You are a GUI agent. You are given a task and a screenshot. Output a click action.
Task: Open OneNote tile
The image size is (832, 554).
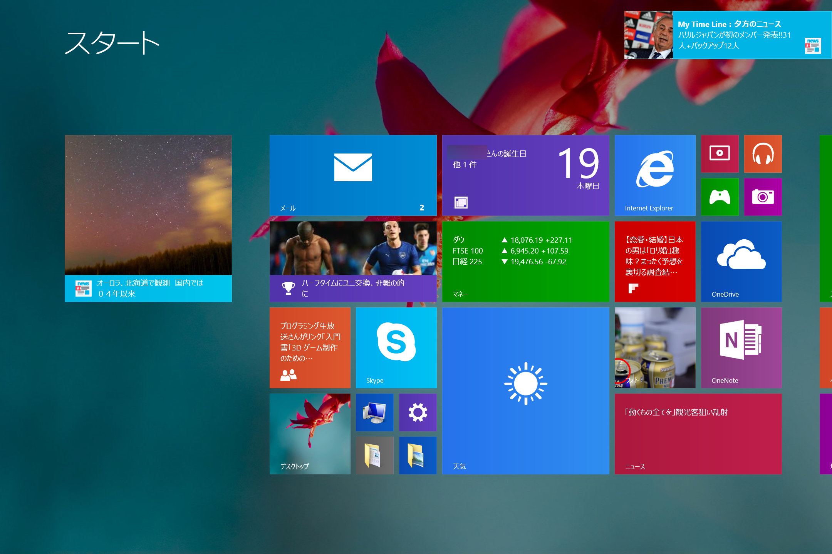point(741,347)
